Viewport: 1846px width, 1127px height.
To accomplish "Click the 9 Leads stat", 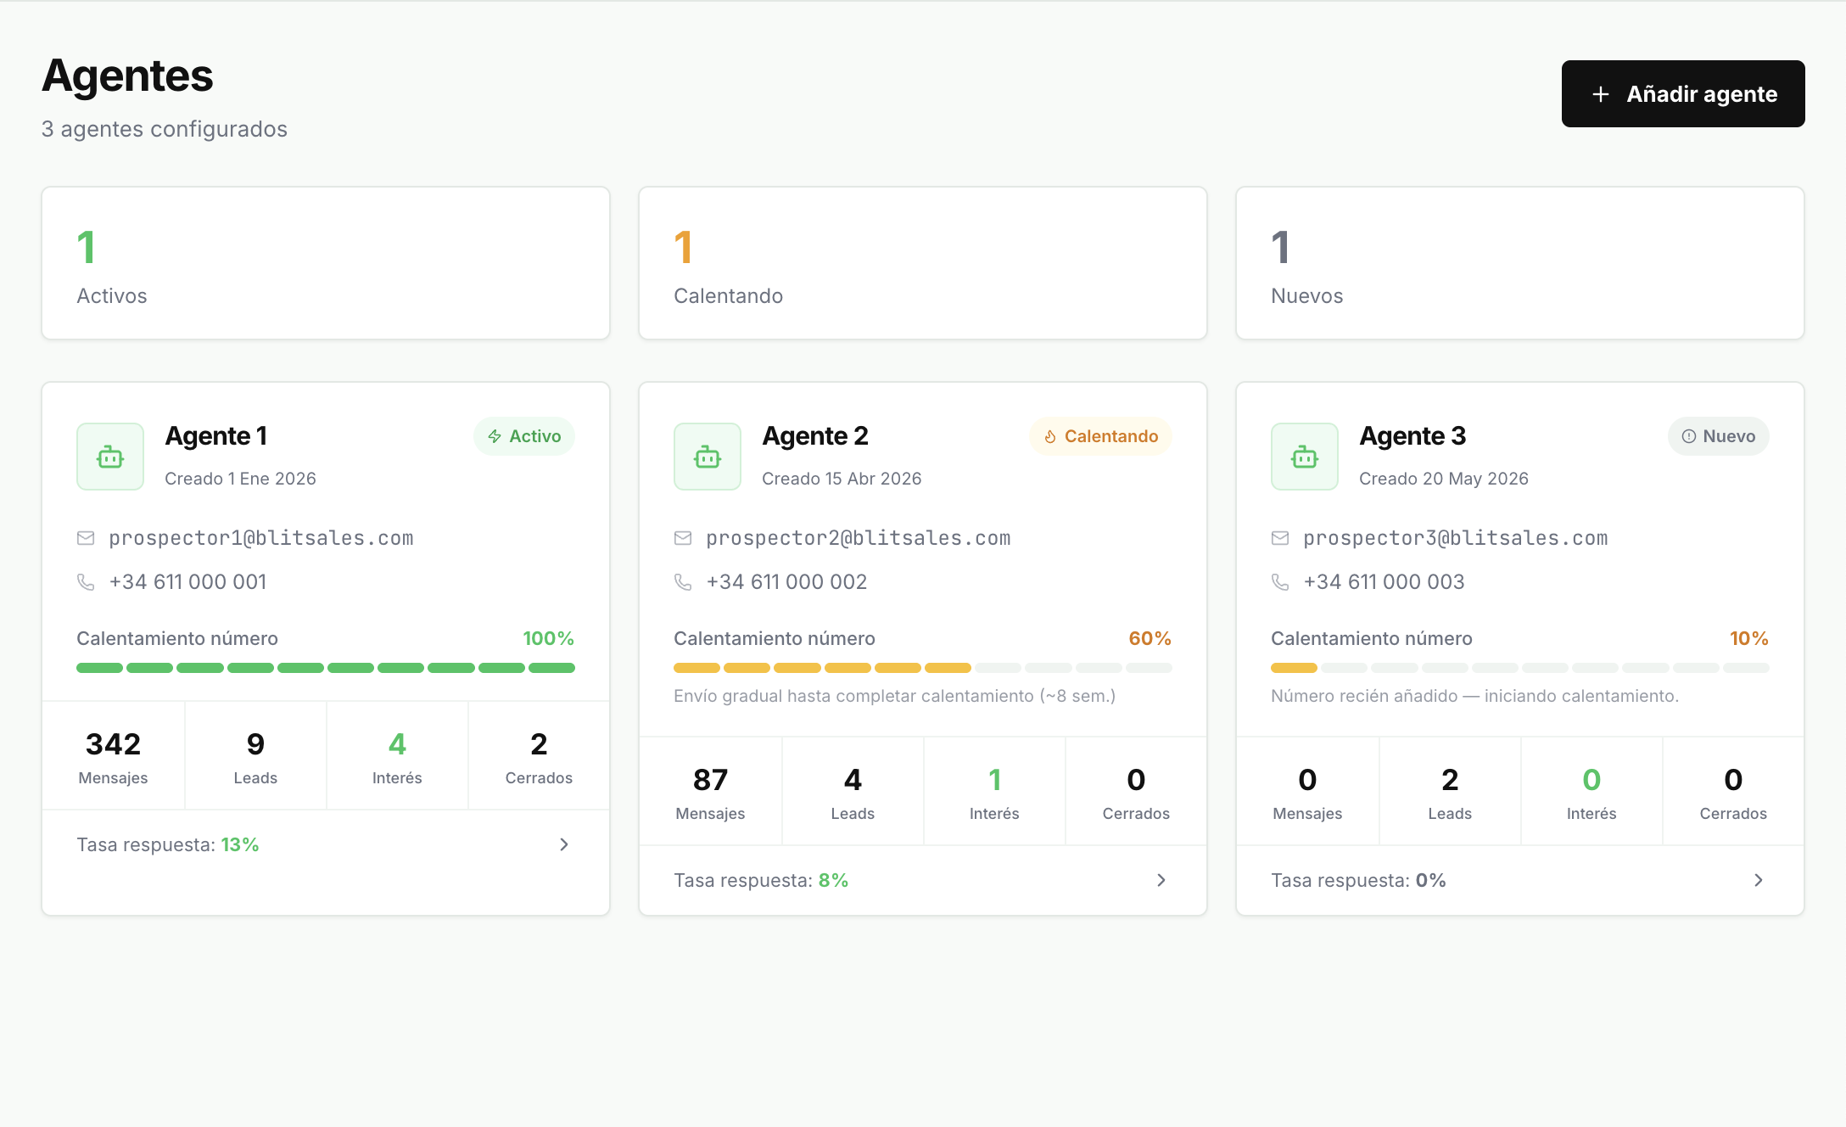I will (255, 756).
